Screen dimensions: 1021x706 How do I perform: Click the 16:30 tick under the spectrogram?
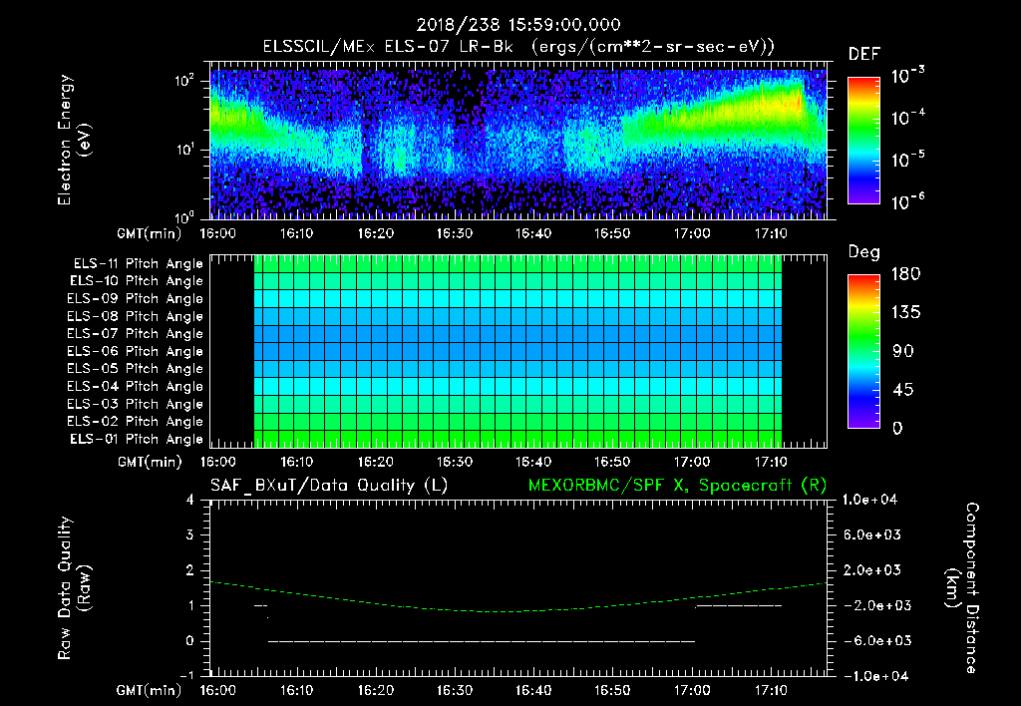(x=455, y=233)
